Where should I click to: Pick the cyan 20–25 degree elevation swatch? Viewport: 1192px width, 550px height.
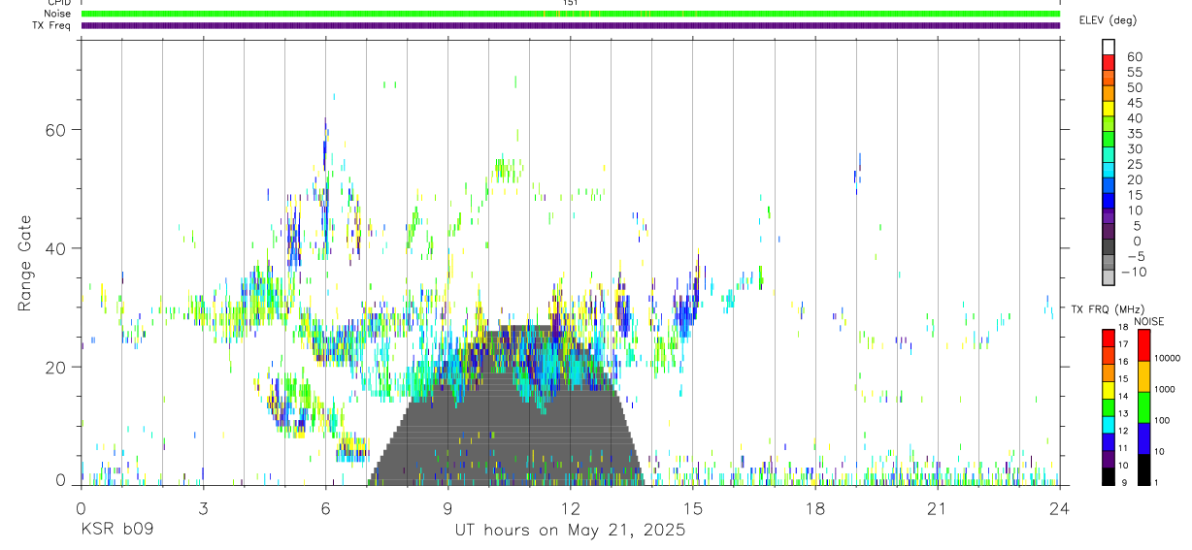click(1109, 172)
